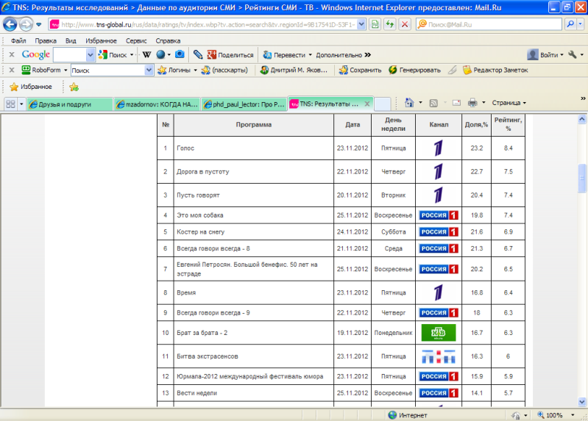Click the Генерировать password button
This screenshot has width=588, height=421.
pos(415,70)
